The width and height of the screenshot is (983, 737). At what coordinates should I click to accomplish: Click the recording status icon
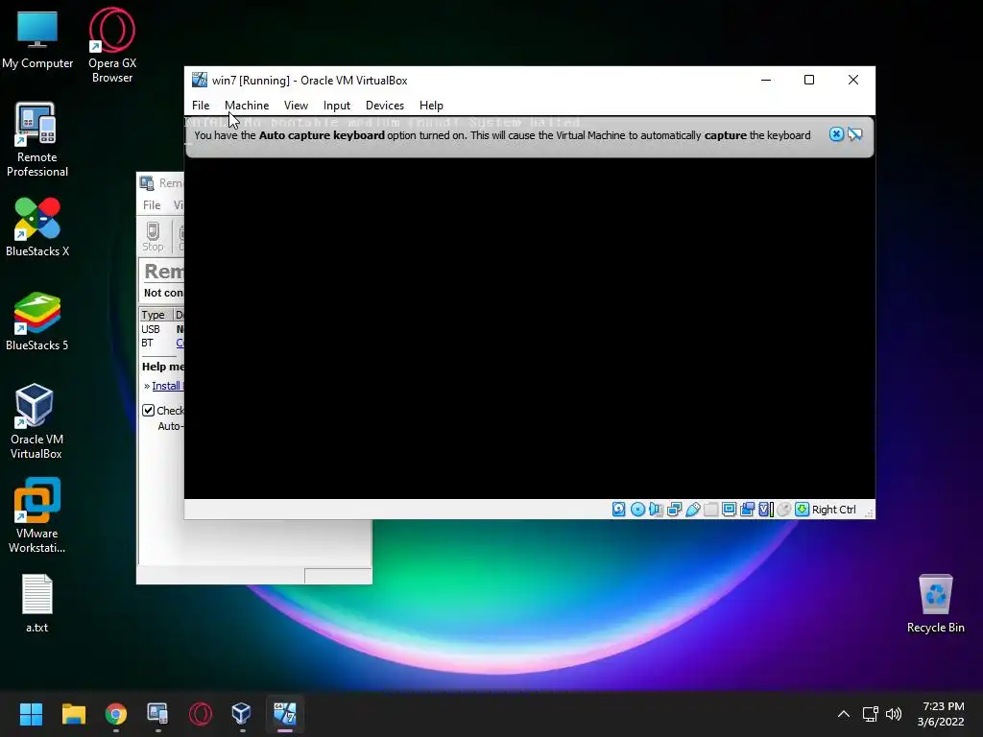[747, 510]
